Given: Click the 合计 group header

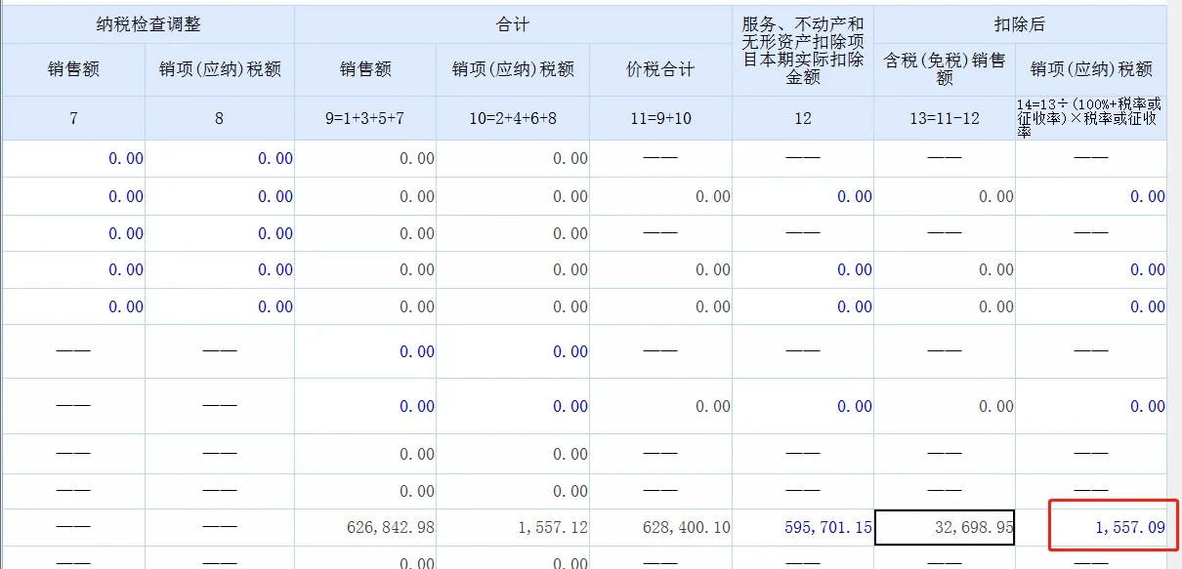Looking at the screenshot, I should tap(513, 24).
